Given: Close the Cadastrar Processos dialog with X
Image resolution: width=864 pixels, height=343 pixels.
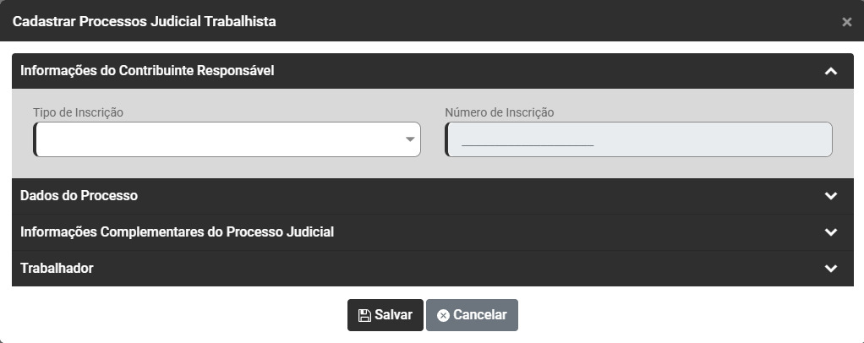Looking at the screenshot, I should point(846,22).
